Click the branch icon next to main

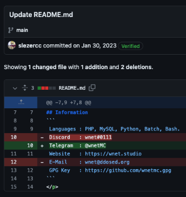click(x=11, y=30)
